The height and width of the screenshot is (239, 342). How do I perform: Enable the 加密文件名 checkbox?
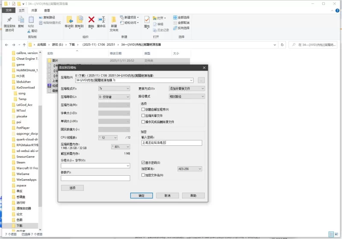pyautogui.click(x=143, y=175)
